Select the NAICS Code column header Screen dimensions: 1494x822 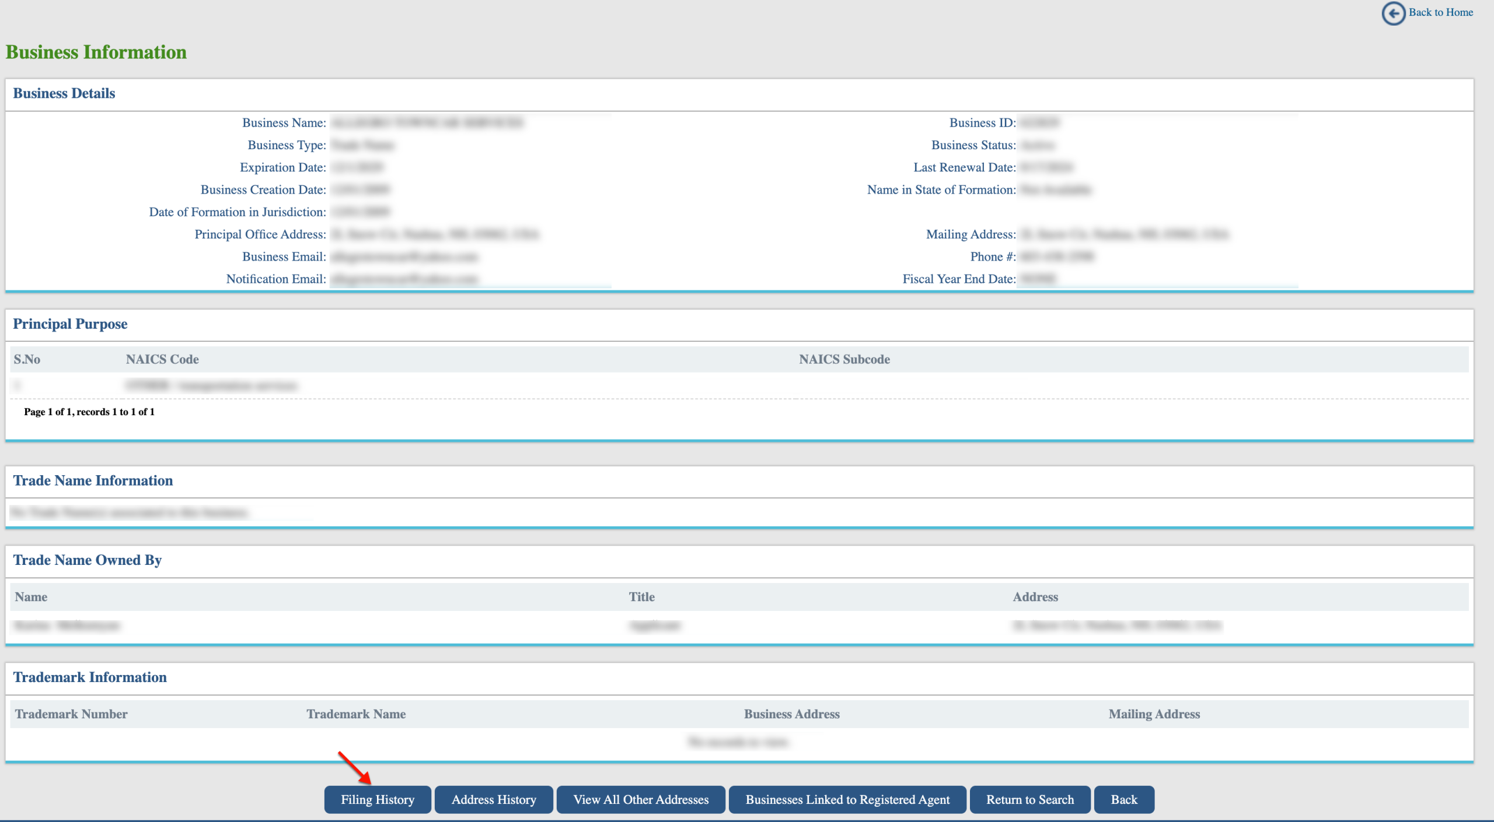162,359
